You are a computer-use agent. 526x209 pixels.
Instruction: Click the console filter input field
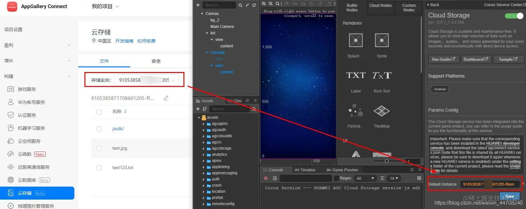click(x=305, y=178)
